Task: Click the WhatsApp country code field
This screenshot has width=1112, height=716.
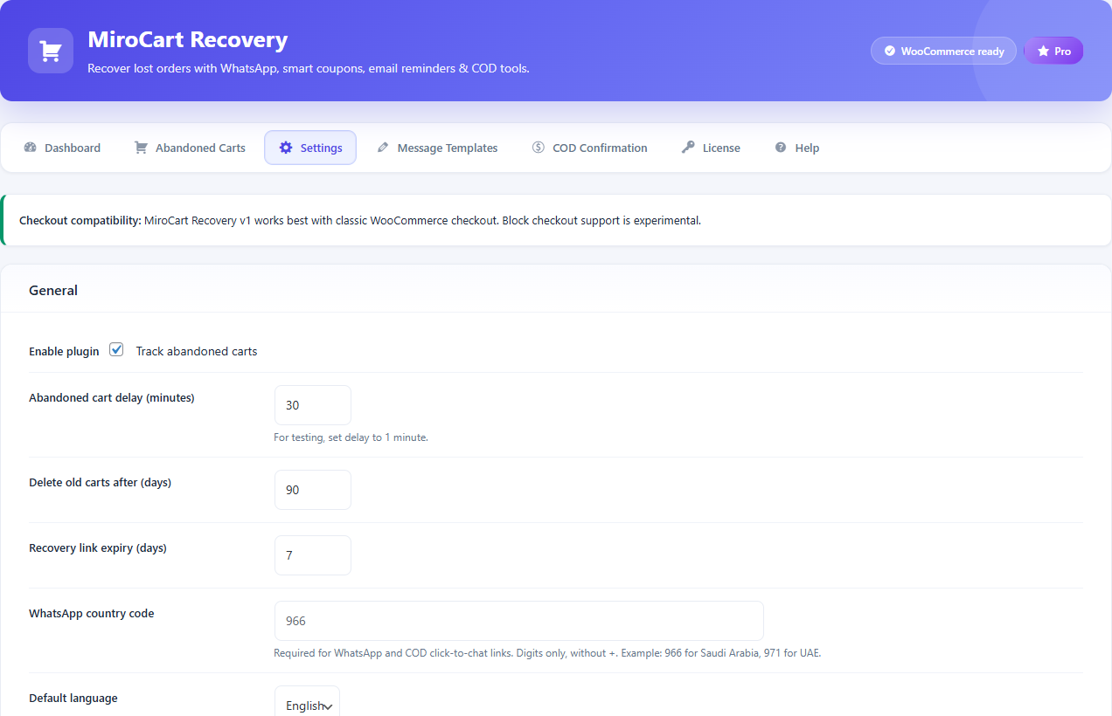Action: [x=519, y=621]
